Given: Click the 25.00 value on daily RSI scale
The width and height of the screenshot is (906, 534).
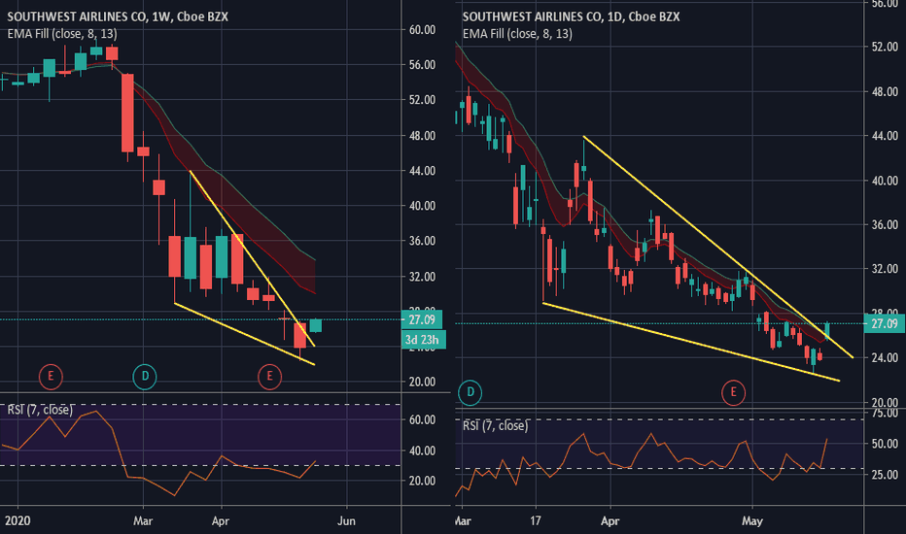Looking at the screenshot, I should [885, 475].
